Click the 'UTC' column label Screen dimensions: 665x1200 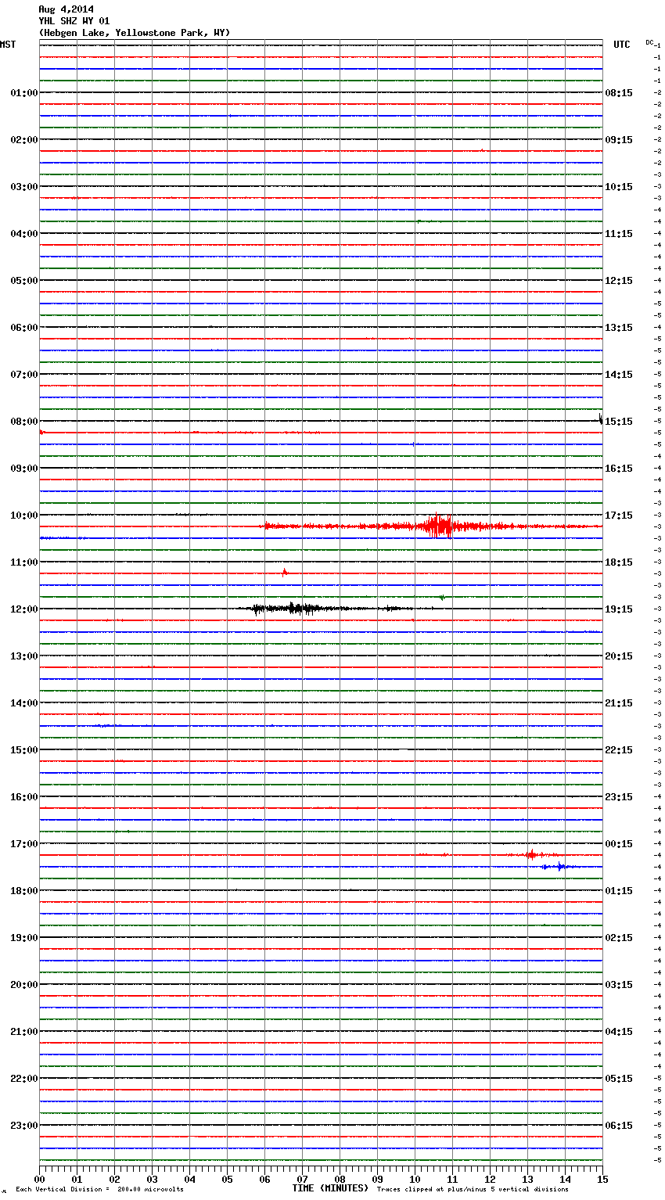coord(622,45)
